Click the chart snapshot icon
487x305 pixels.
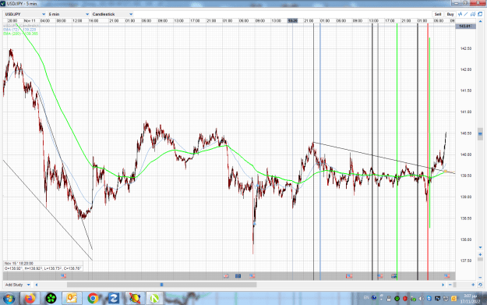click(x=473, y=14)
